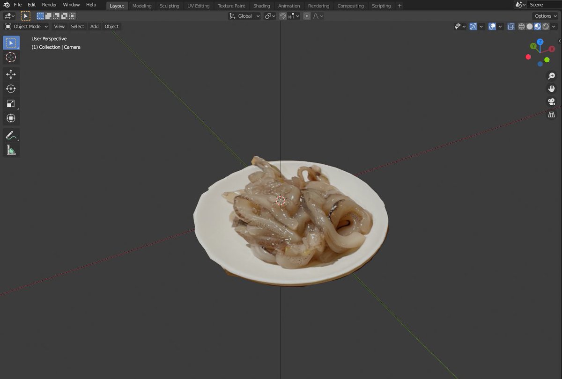Open the Options dropdown
The height and width of the screenshot is (379, 562).
(546, 16)
